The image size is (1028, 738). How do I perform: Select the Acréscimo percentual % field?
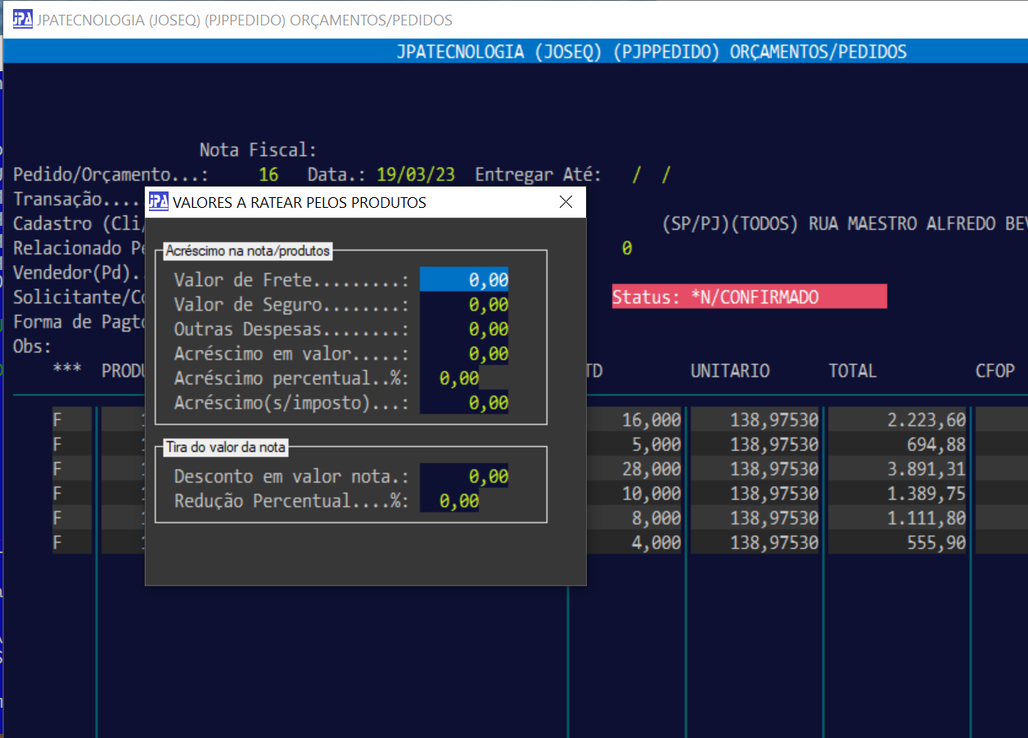click(x=451, y=379)
